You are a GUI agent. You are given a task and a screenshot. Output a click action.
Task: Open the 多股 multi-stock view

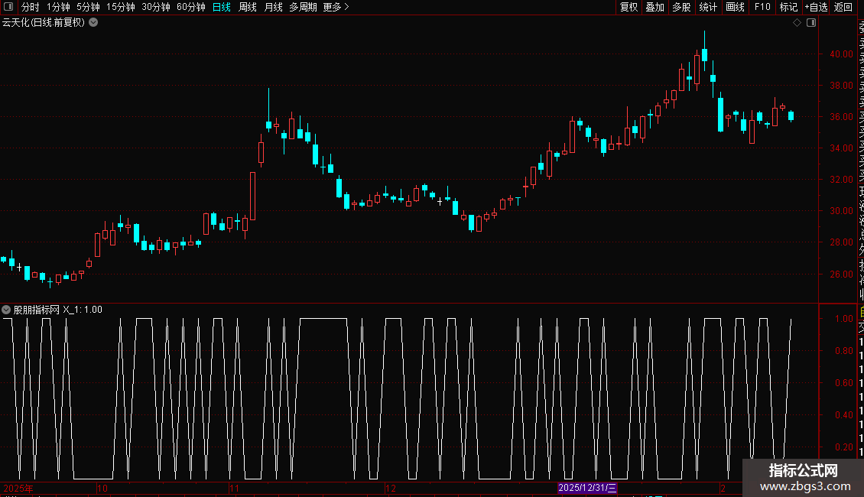click(681, 7)
